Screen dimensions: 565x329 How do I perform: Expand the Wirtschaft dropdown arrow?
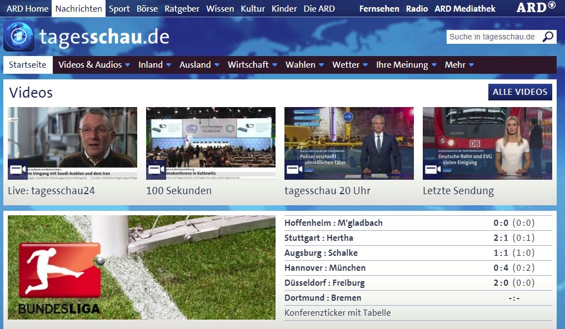coord(274,65)
